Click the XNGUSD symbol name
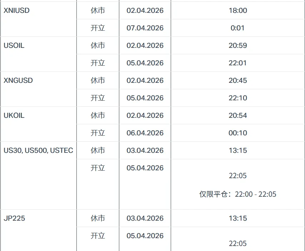Image resolution: width=305 pixels, height=251 pixels. (x=18, y=80)
